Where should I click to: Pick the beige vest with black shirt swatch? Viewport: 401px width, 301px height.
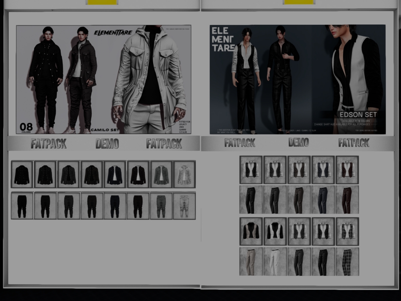[x=251, y=231]
